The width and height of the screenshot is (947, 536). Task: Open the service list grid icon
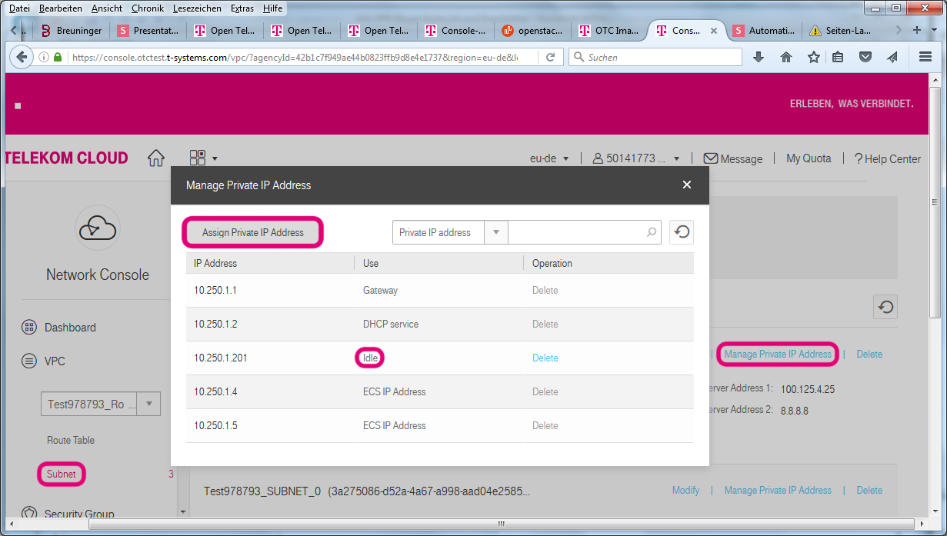click(x=198, y=158)
